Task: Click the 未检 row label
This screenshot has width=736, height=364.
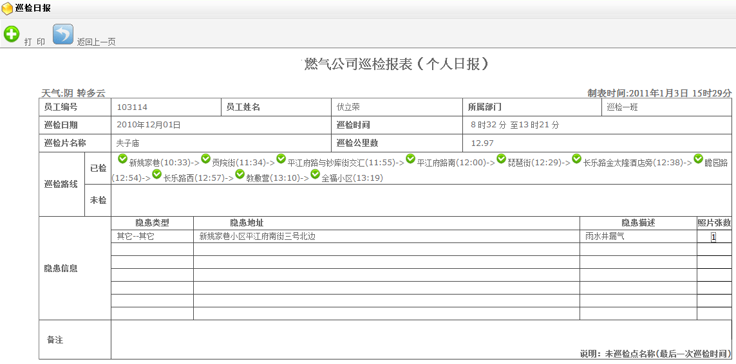Action: pyautogui.click(x=98, y=200)
